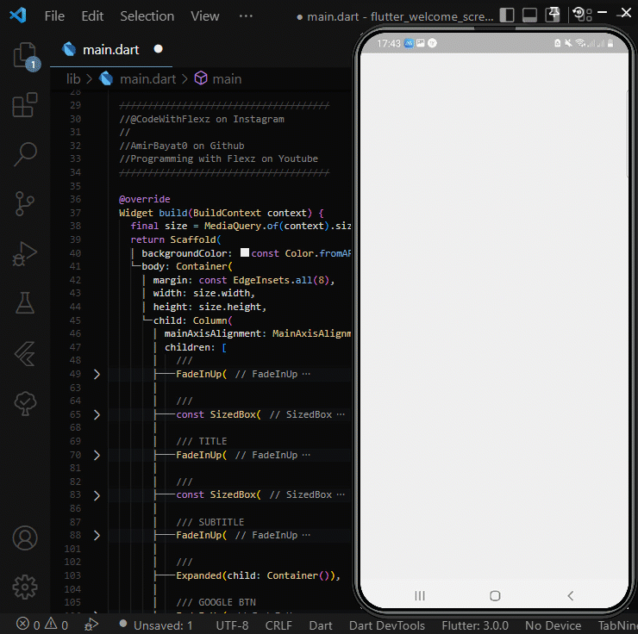The image size is (638, 634).
Task: Tap the phone emulator home button
Action: tap(495, 596)
